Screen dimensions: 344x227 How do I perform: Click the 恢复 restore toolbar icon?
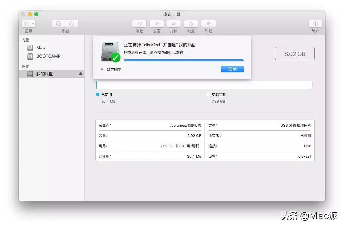[x=191, y=23]
